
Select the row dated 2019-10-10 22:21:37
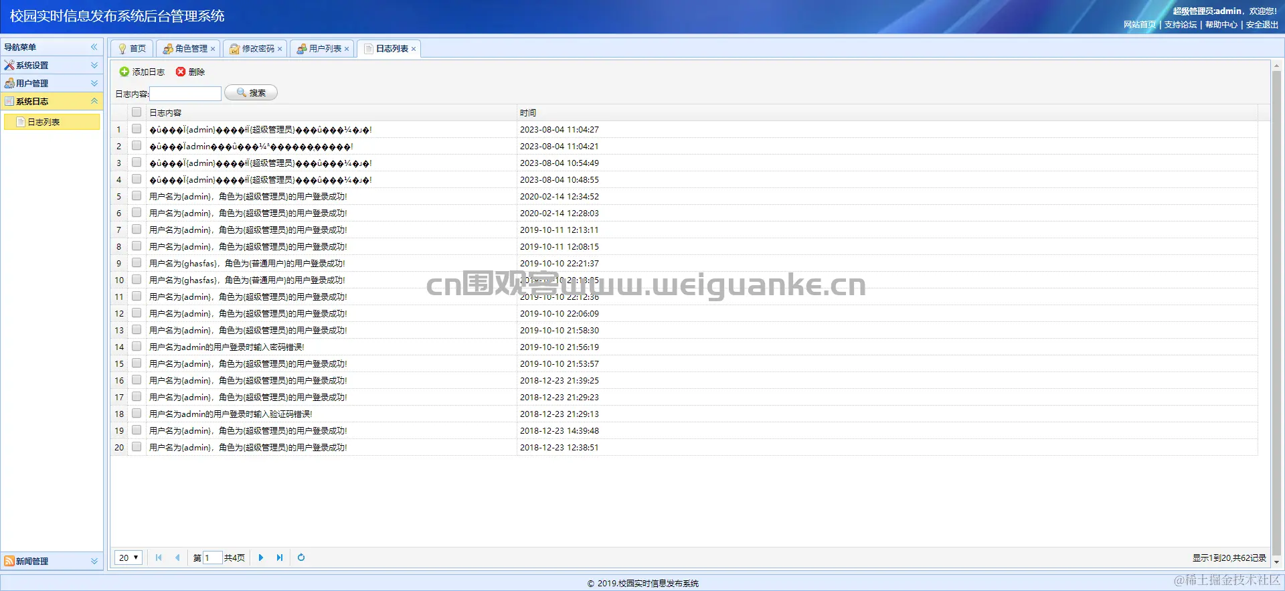coord(684,263)
